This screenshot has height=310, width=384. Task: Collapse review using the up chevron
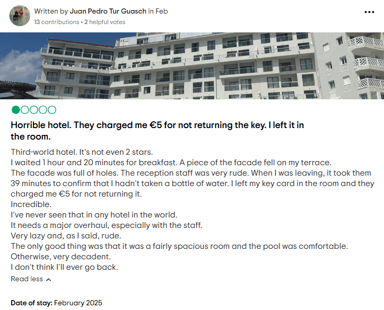49,280
